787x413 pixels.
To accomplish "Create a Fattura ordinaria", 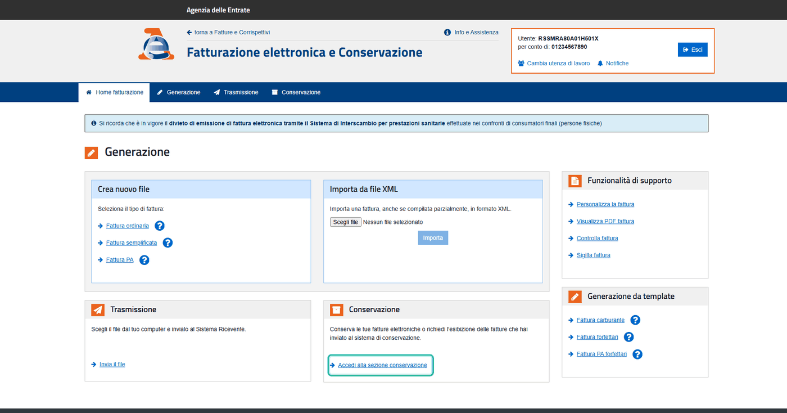I will [x=128, y=226].
